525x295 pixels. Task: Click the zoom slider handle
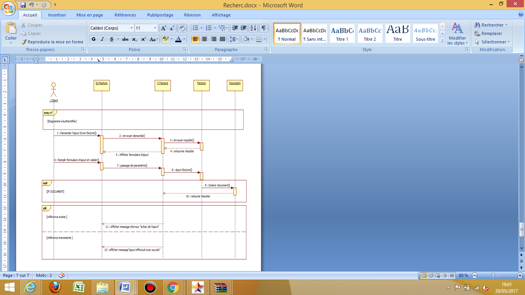(x=493, y=275)
